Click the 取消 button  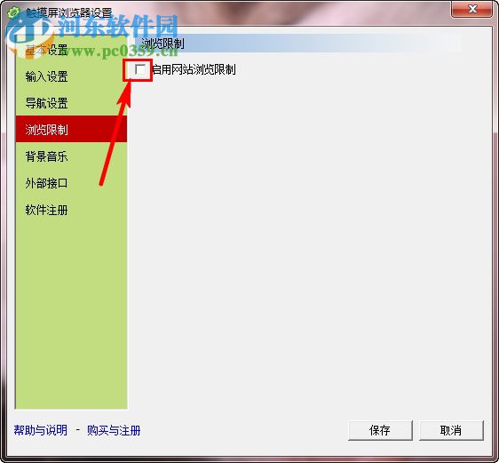point(451,430)
